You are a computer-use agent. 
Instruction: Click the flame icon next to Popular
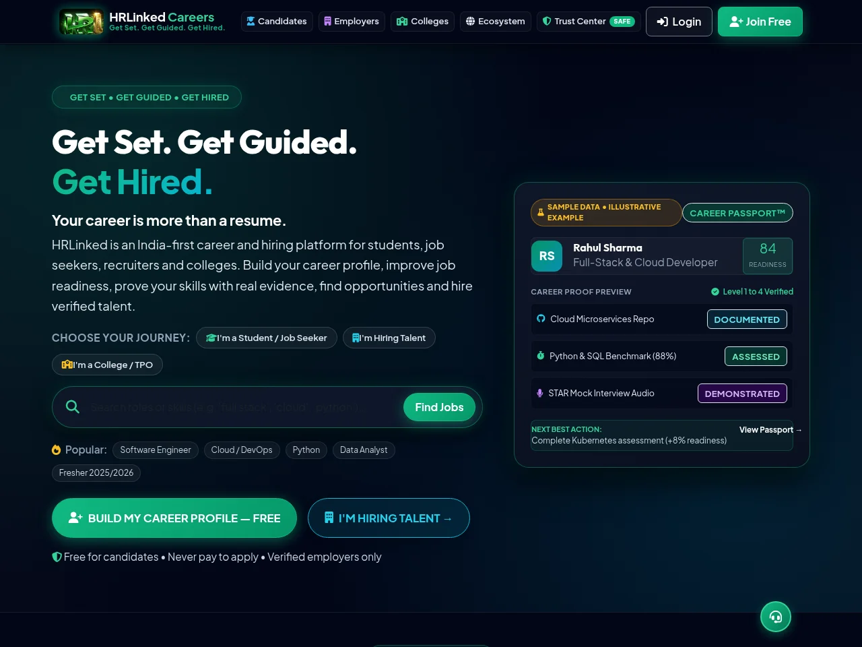point(57,450)
